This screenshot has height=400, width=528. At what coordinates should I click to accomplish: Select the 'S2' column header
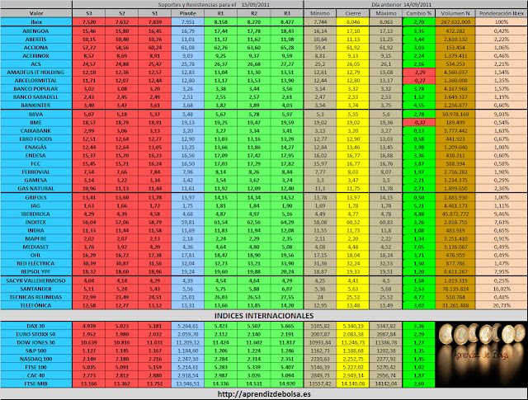[121, 13]
